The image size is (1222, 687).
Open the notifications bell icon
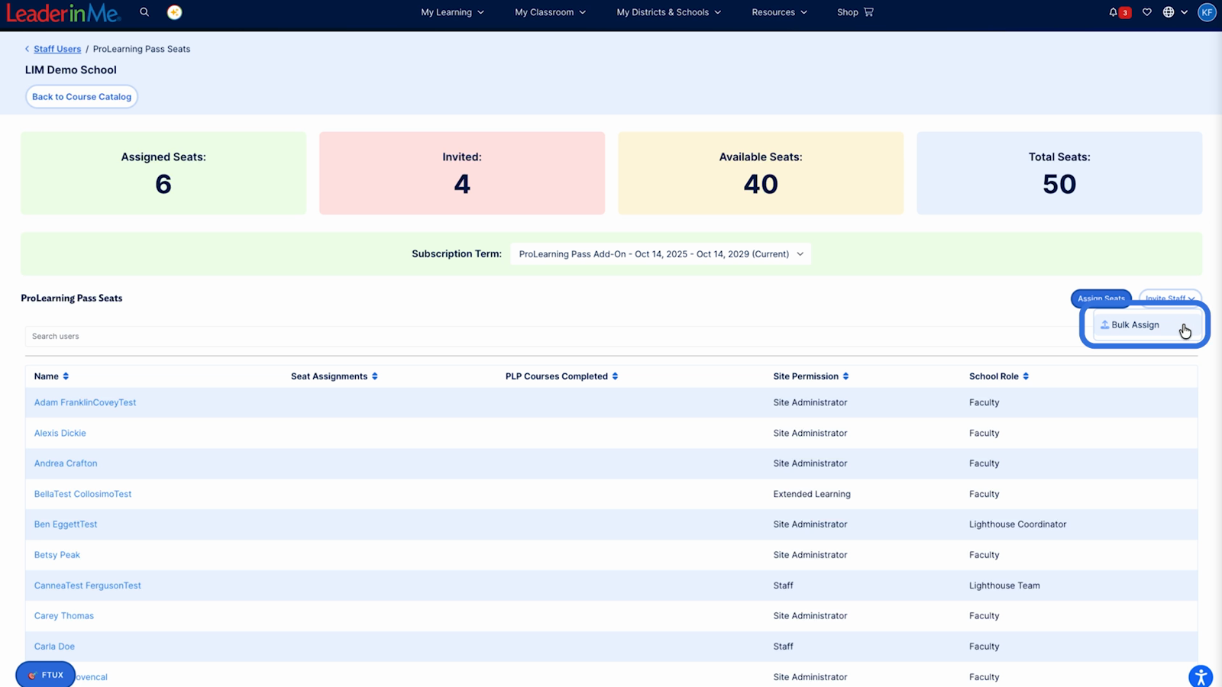[x=1113, y=12]
